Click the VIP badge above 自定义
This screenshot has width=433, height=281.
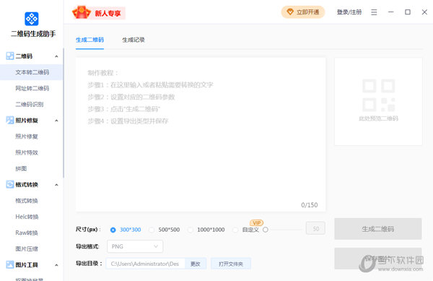[x=256, y=222]
